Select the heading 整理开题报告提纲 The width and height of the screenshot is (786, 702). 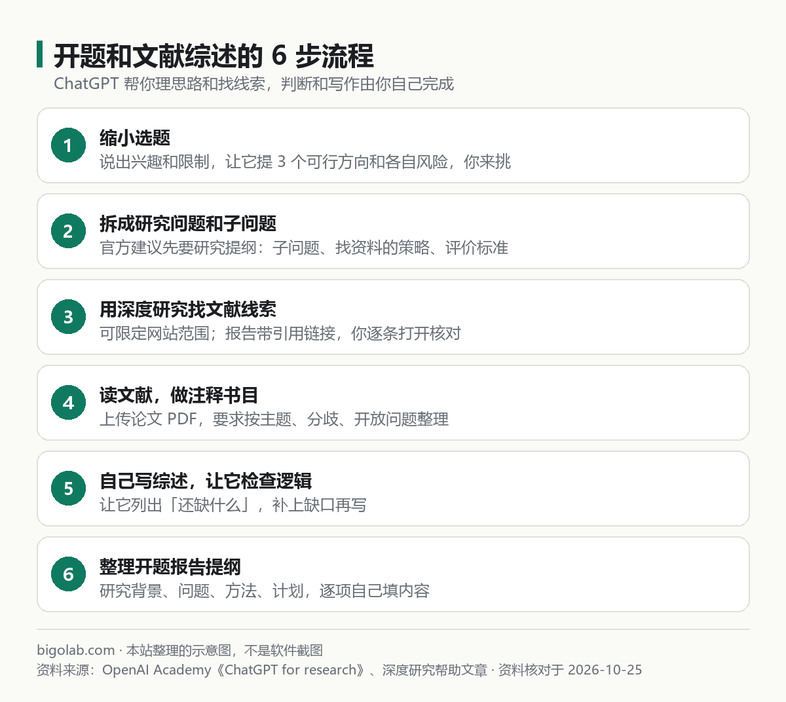click(170, 566)
